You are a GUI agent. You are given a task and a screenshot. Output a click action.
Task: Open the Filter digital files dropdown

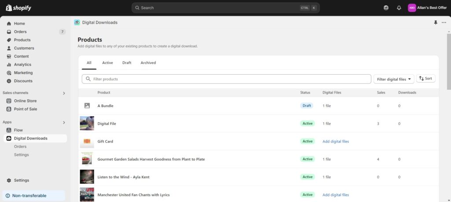(x=394, y=79)
